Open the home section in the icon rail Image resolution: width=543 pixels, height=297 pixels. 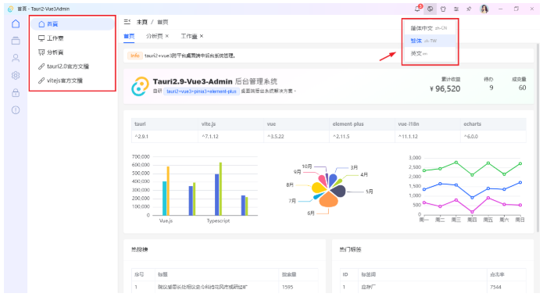(x=16, y=23)
